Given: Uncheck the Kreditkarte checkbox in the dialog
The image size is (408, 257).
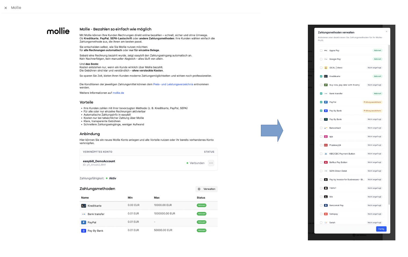Looking at the screenshot, I should [321, 76].
